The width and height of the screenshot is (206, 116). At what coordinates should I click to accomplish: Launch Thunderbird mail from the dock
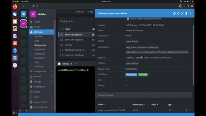pyautogui.click(x=15, y=14)
